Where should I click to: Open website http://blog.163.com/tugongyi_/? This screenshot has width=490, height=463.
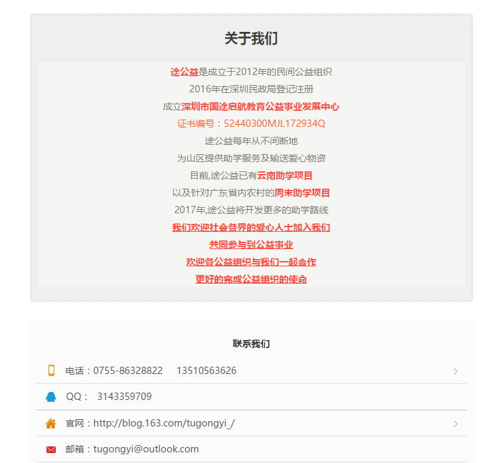tap(164, 423)
